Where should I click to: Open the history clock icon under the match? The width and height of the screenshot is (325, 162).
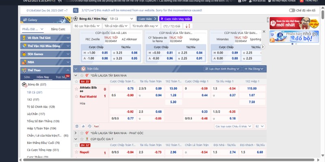pos(89,126)
